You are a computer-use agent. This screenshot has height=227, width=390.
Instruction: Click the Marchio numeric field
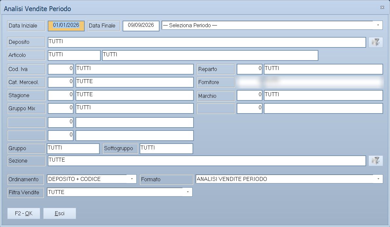[x=249, y=95]
